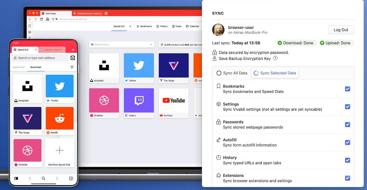Viewport: 367px width, 190px height.
Task: Click the phone web address field
Action: coord(39,58)
